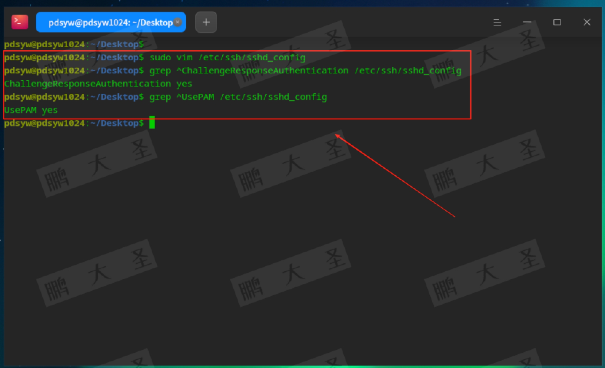
Task: Click the maximize square icon in the title bar
Action: tap(557, 22)
